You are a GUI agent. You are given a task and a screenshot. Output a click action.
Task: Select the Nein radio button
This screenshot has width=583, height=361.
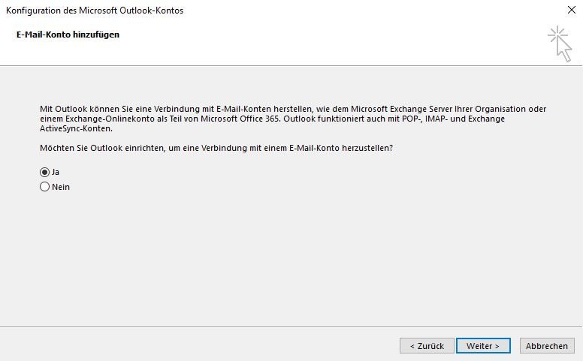(x=44, y=187)
